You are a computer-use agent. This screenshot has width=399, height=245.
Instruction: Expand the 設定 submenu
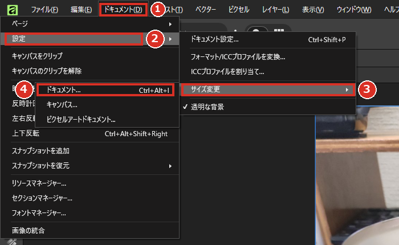coord(90,39)
